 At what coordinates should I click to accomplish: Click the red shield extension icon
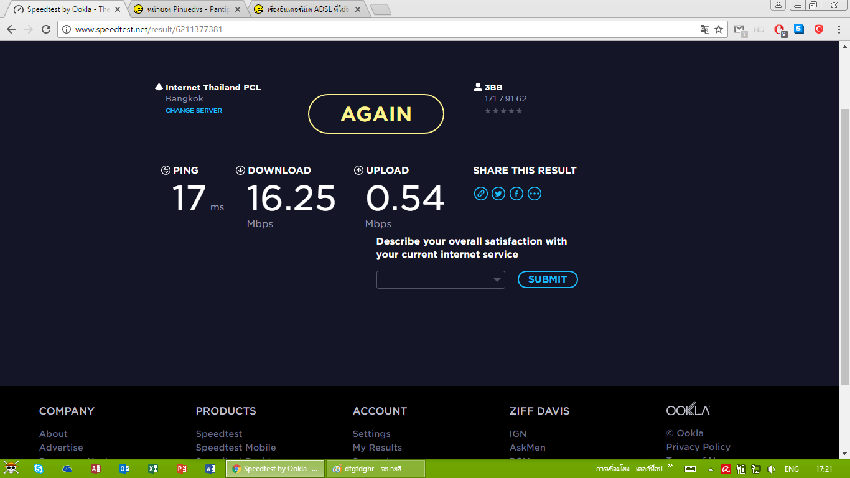coord(819,29)
